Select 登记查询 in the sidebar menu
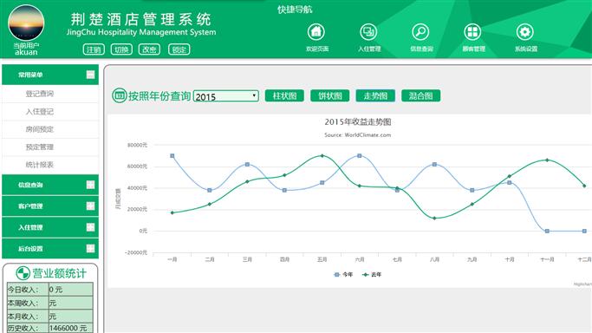592x333 pixels. [40, 94]
